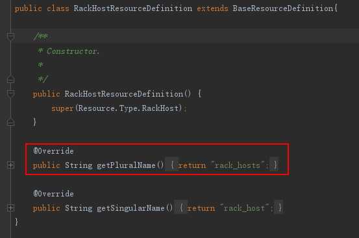Click the return keyword in getPluralName

click(192, 165)
